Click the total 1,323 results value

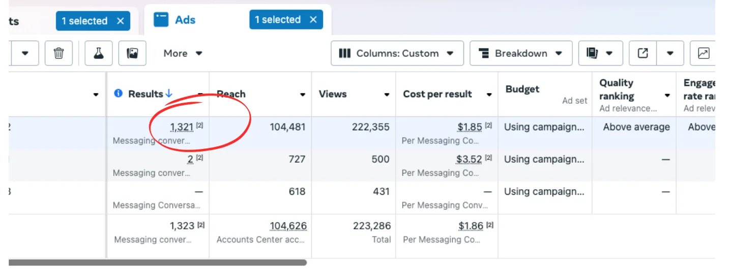[x=182, y=226]
